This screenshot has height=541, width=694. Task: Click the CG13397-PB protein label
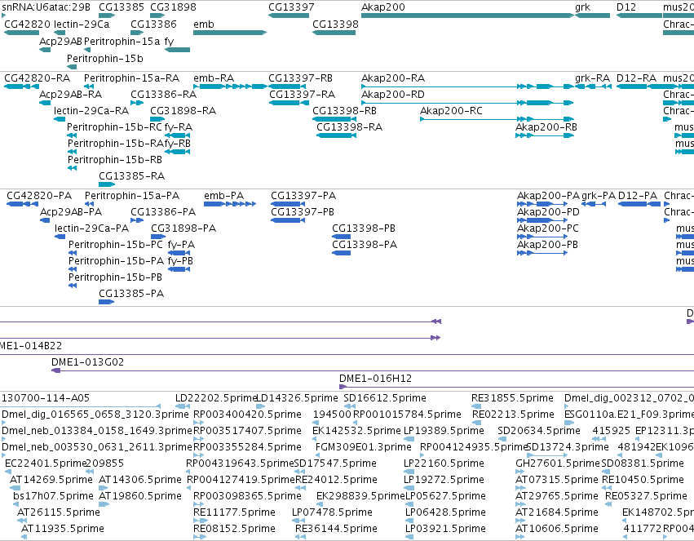click(x=303, y=212)
